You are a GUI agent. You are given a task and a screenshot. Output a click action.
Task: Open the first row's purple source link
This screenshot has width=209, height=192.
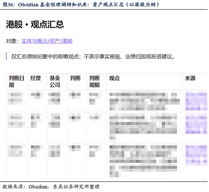[196, 101]
